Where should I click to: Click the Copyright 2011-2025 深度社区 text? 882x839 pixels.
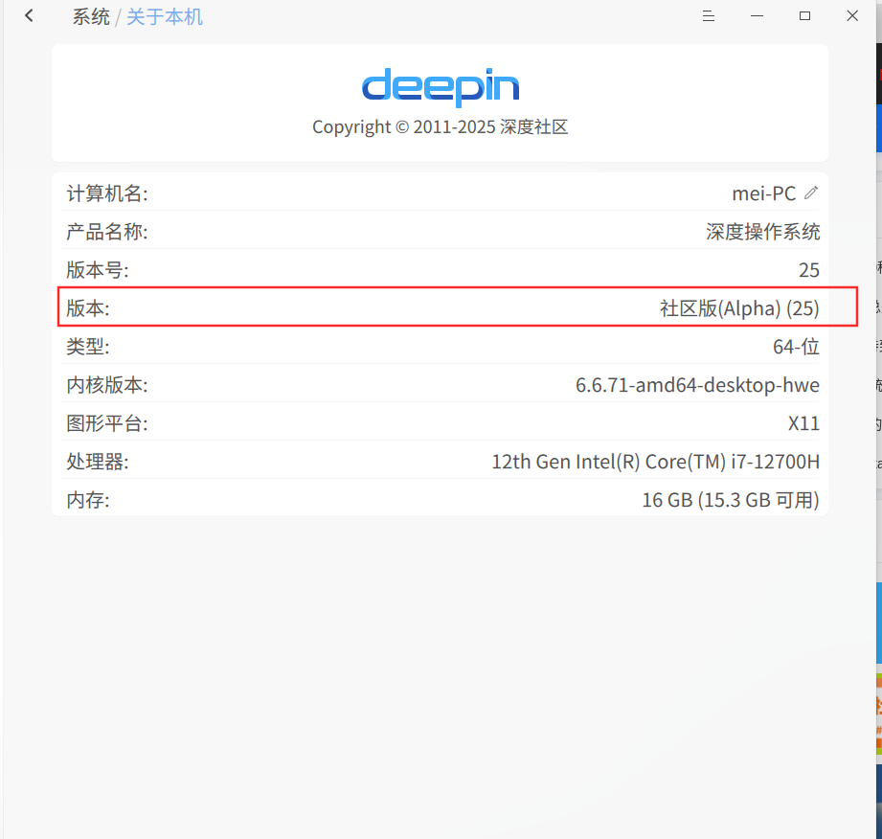click(x=440, y=127)
